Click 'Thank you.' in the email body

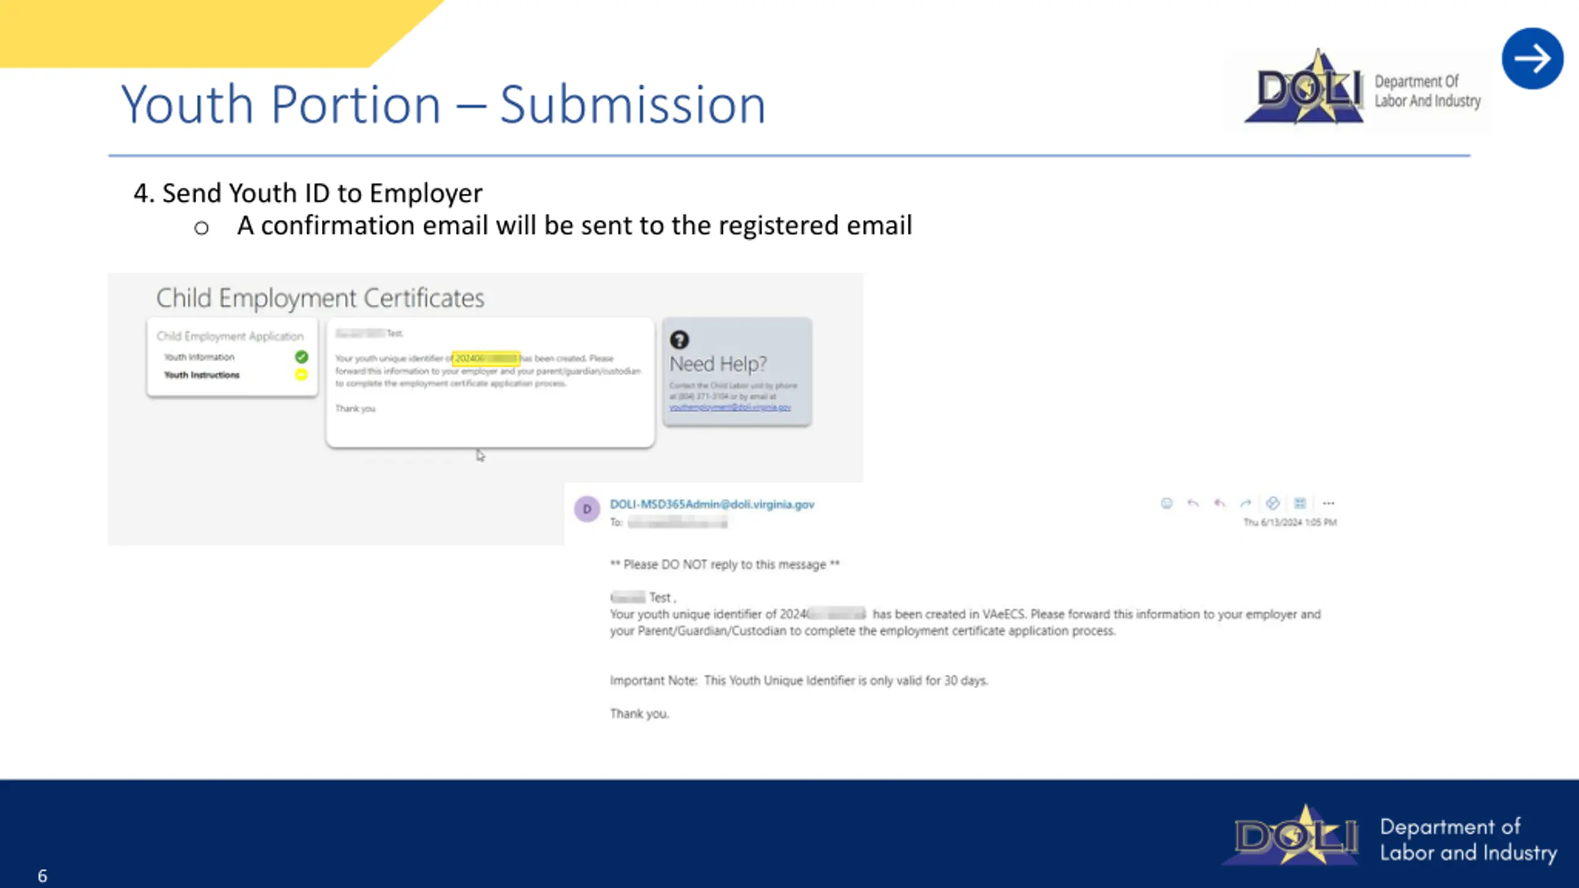coord(640,713)
